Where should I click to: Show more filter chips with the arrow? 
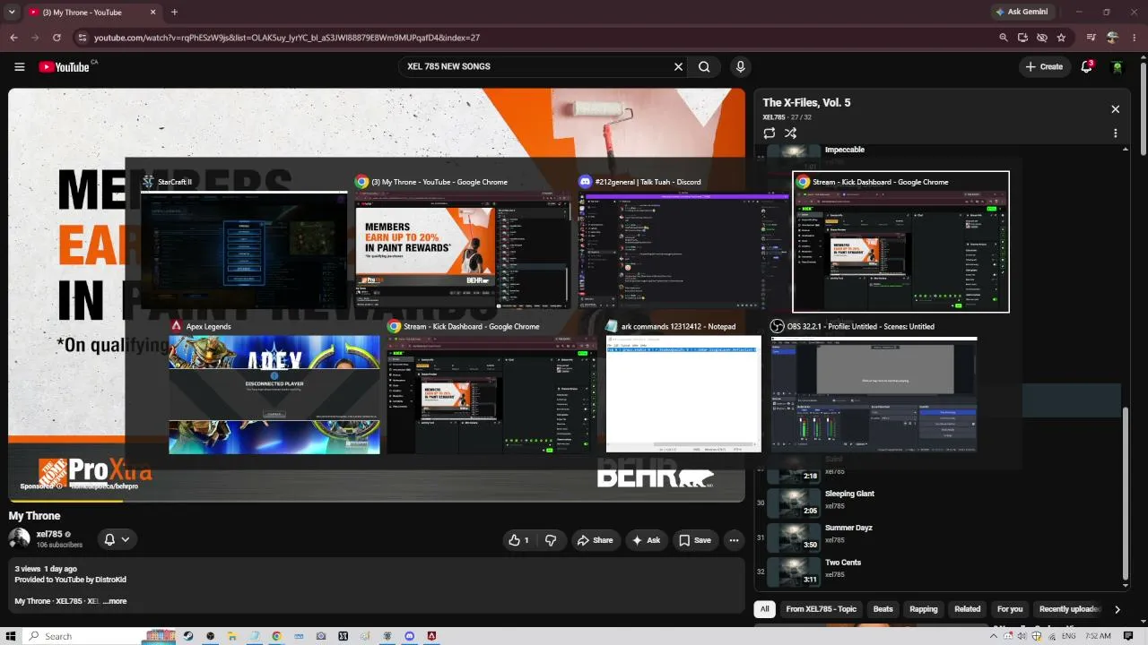[x=1117, y=609]
